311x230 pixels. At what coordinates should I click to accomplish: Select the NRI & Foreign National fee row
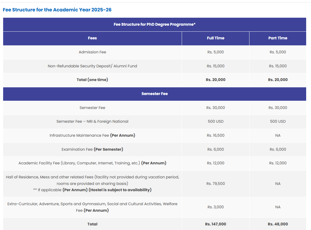coord(92,121)
